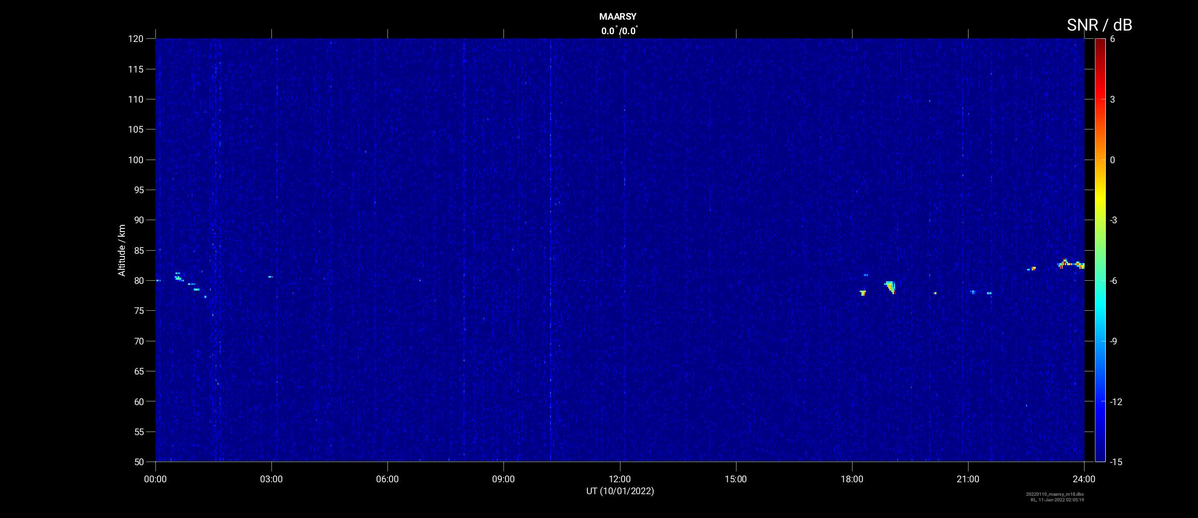The image size is (1198, 518).
Task: Click the 18:00 time tick label
Action: click(x=852, y=479)
